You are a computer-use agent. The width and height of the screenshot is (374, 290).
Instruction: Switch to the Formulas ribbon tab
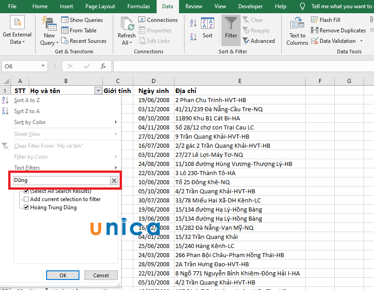click(x=138, y=6)
